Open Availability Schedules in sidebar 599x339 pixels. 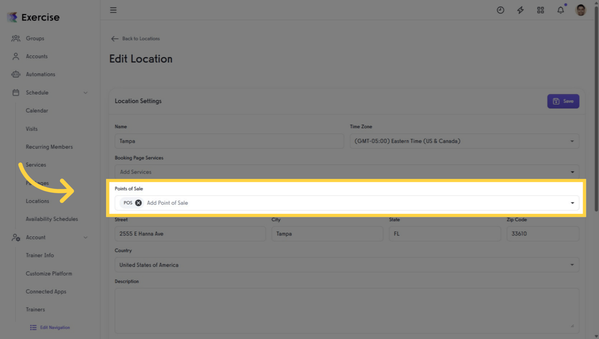click(52, 219)
